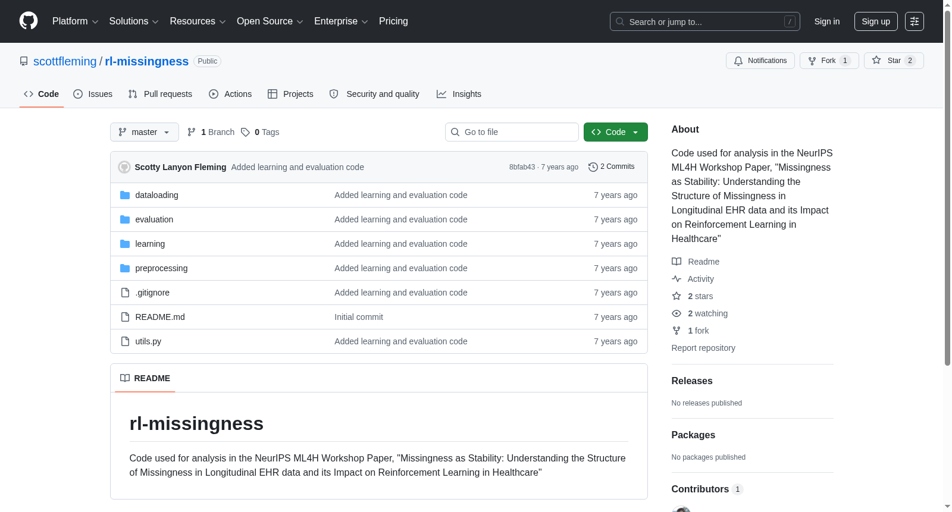Open the command palette icon in header
The image size is (952, 512).
coord(915,21)
